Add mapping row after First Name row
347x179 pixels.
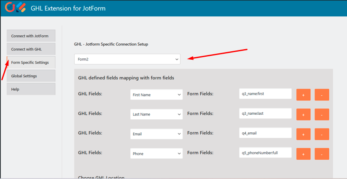click(x=303, y=95)
